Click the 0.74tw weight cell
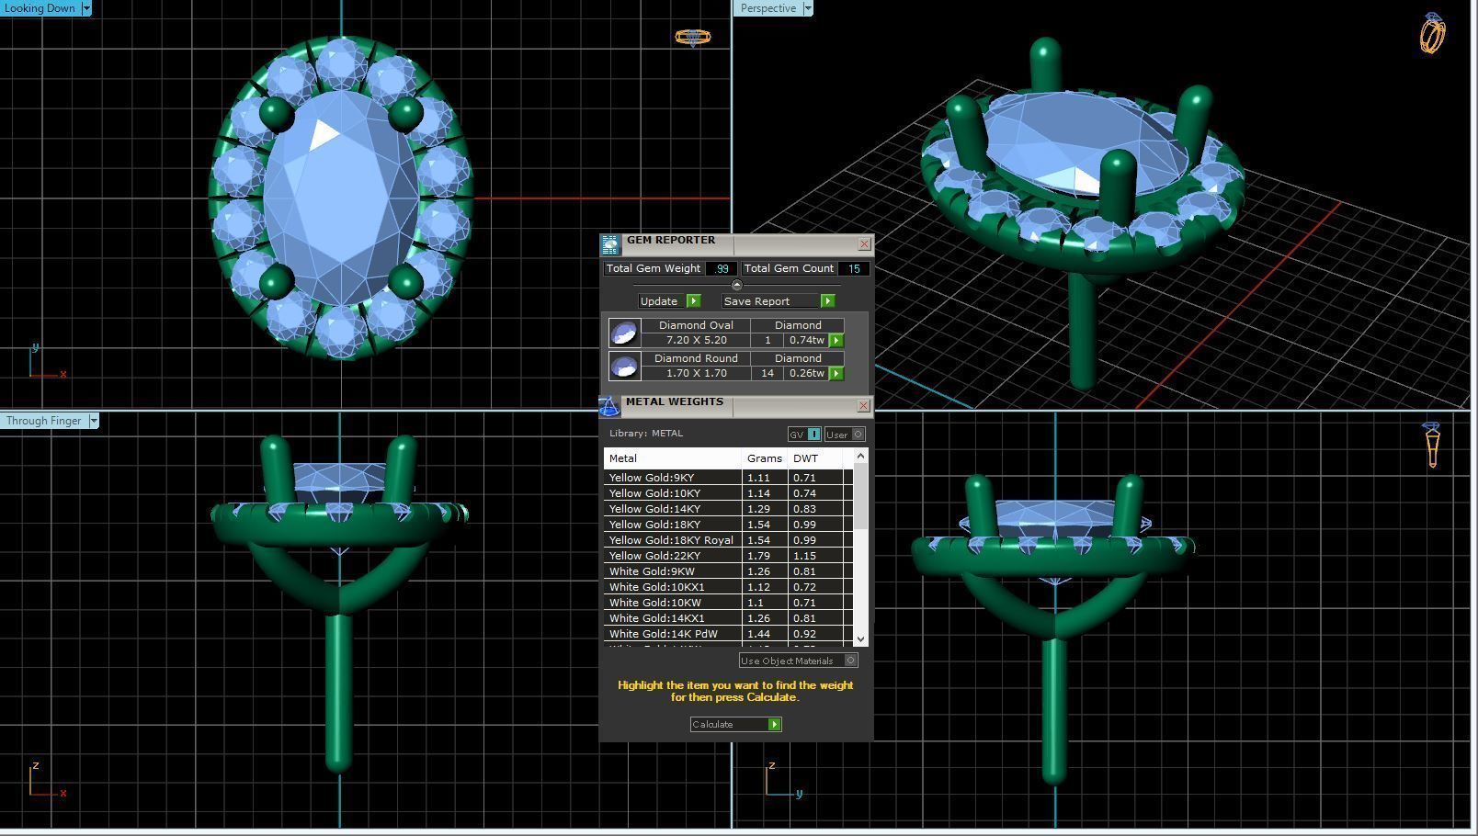The image size is (1478, 836). tap(807, 340)
